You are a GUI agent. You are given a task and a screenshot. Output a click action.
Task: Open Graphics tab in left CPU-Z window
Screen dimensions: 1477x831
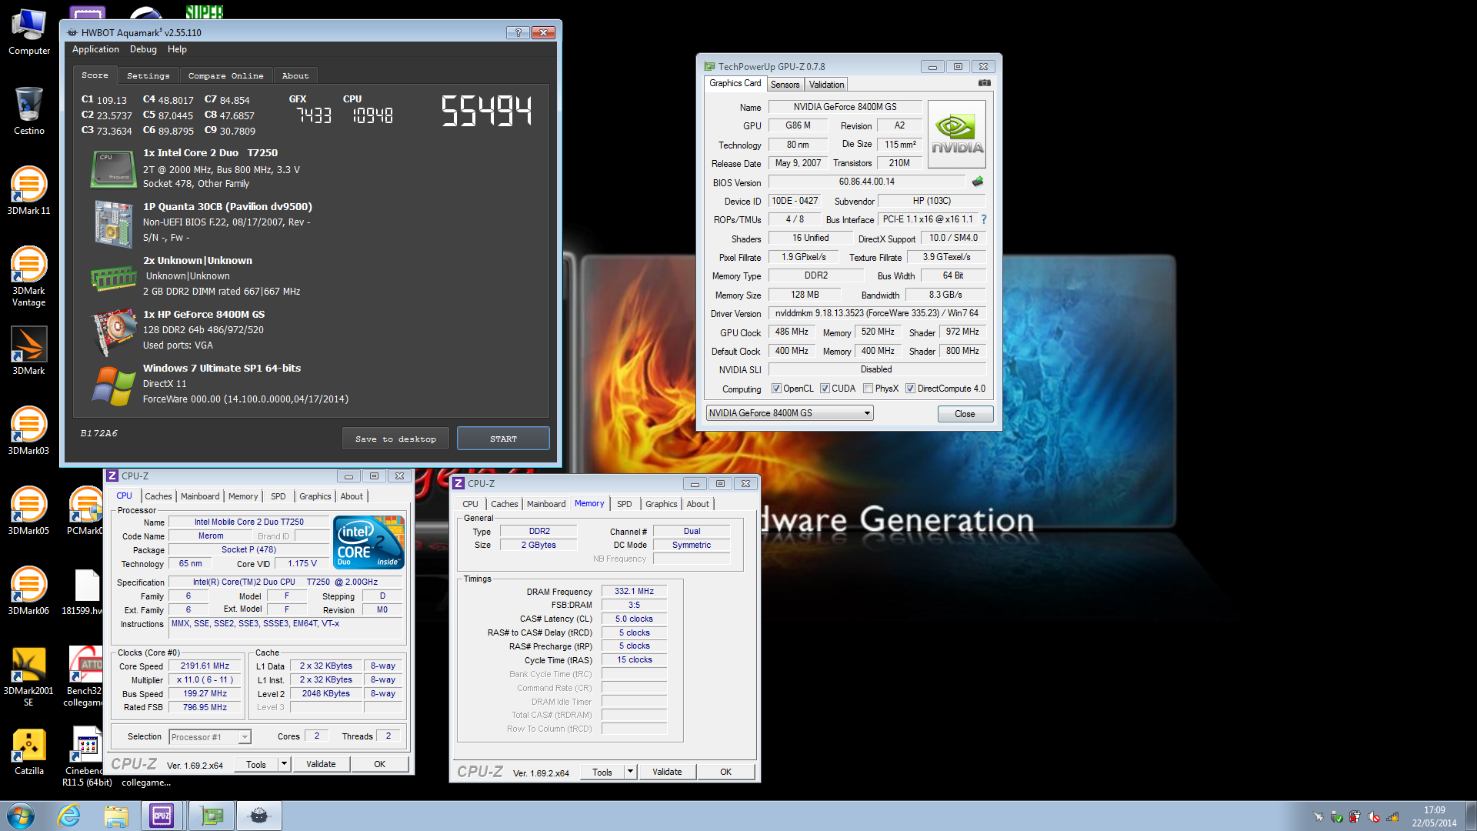point(315,496)
